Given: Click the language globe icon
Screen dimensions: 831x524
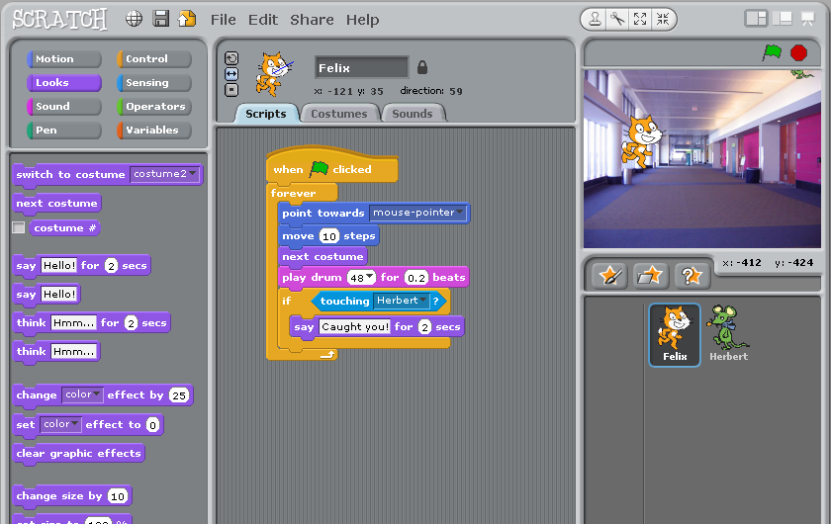Looking at the screenshot, I should (134, 19).
